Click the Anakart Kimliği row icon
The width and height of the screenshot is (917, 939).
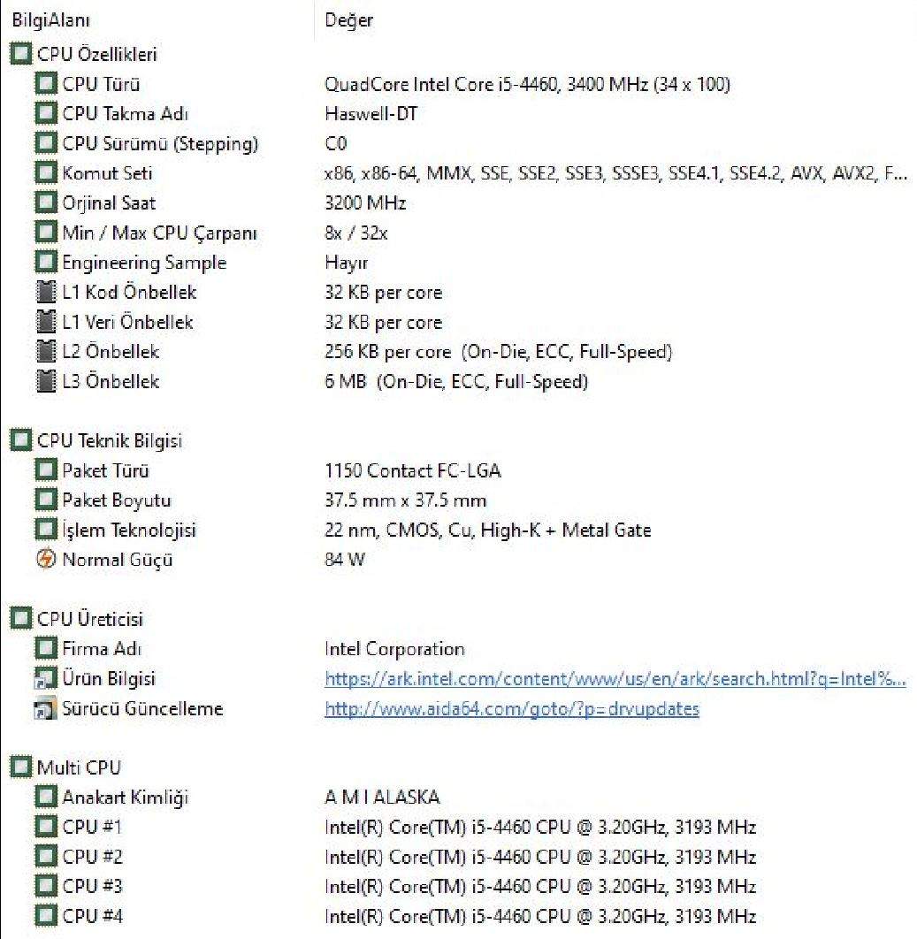pos(46,797)
